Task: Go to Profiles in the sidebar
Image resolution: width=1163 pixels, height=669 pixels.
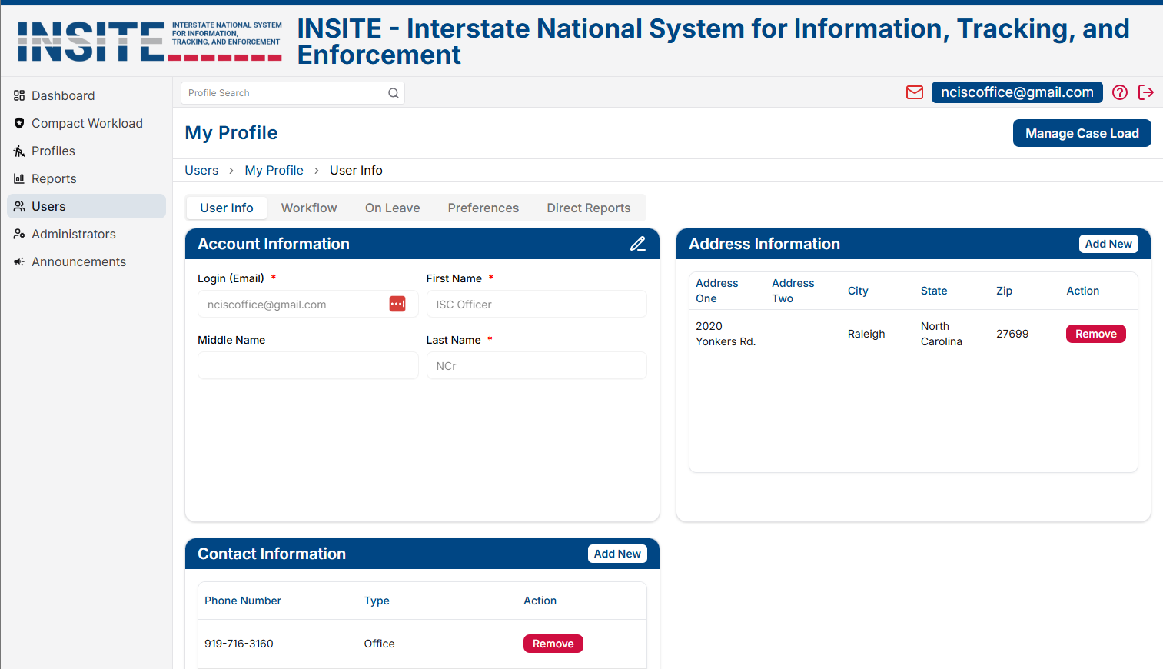Action: pyautogui.click(x=87, y=151)
